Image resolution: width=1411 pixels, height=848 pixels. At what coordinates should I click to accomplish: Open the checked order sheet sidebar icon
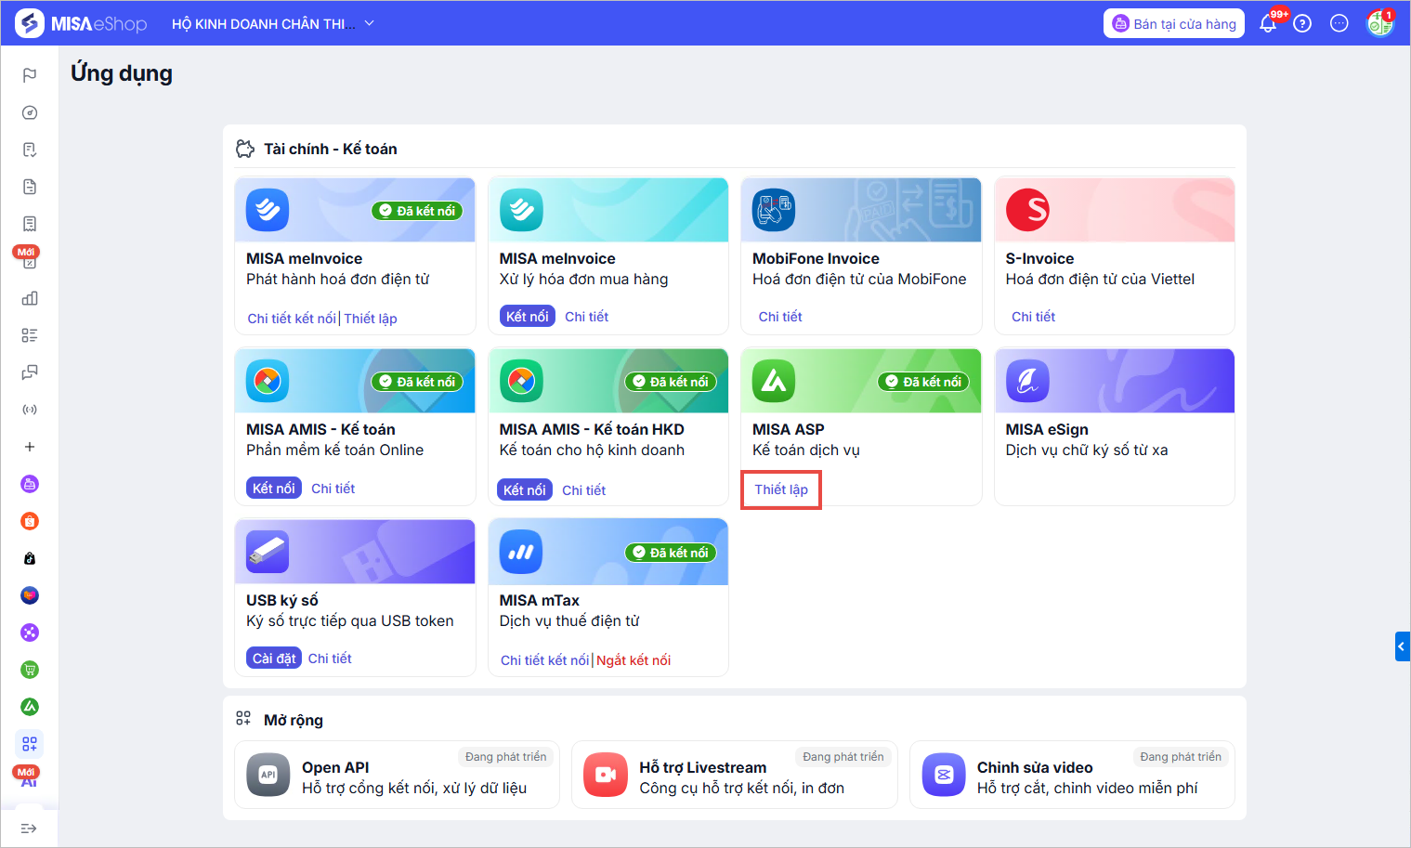[30, 150]
